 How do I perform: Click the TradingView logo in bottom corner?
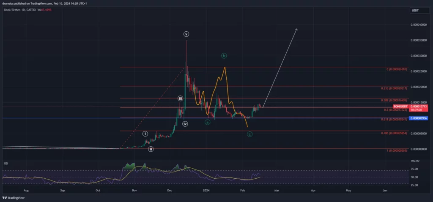(14, 198)
